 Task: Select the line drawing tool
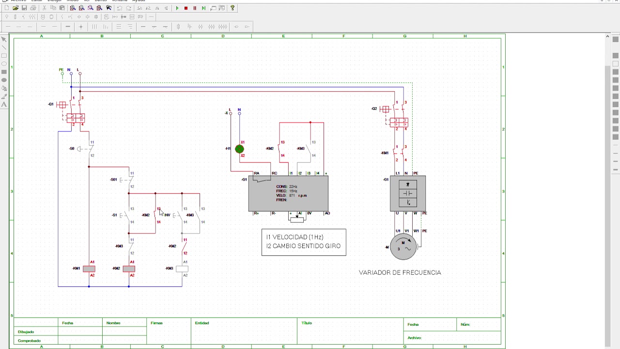point(4,48)
